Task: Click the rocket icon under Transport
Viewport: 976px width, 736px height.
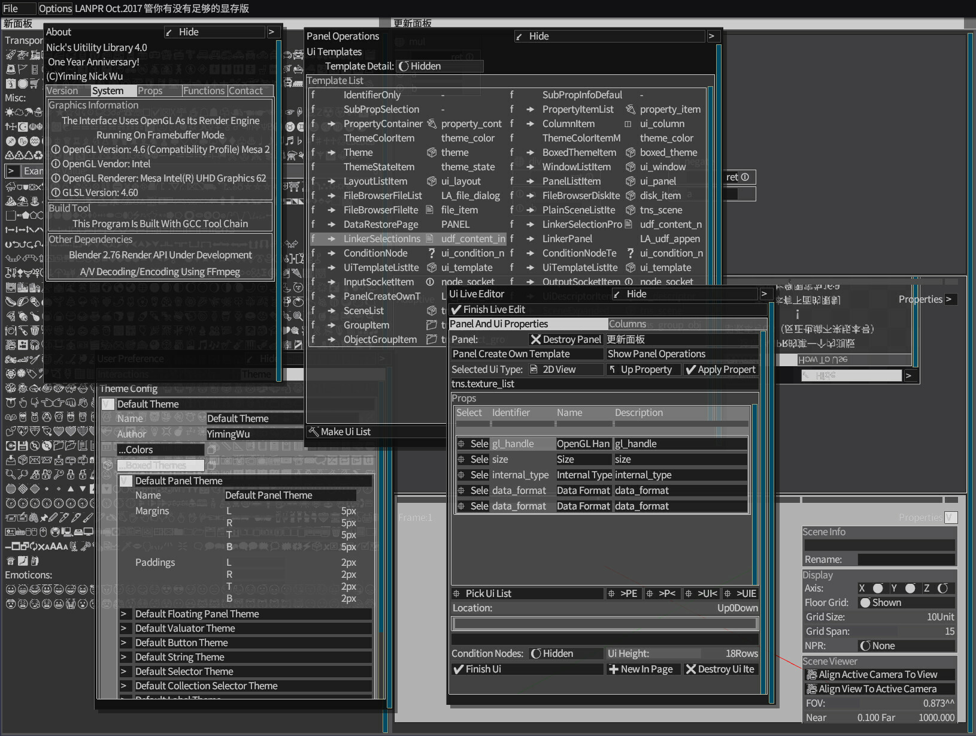Action: [11, 55]
